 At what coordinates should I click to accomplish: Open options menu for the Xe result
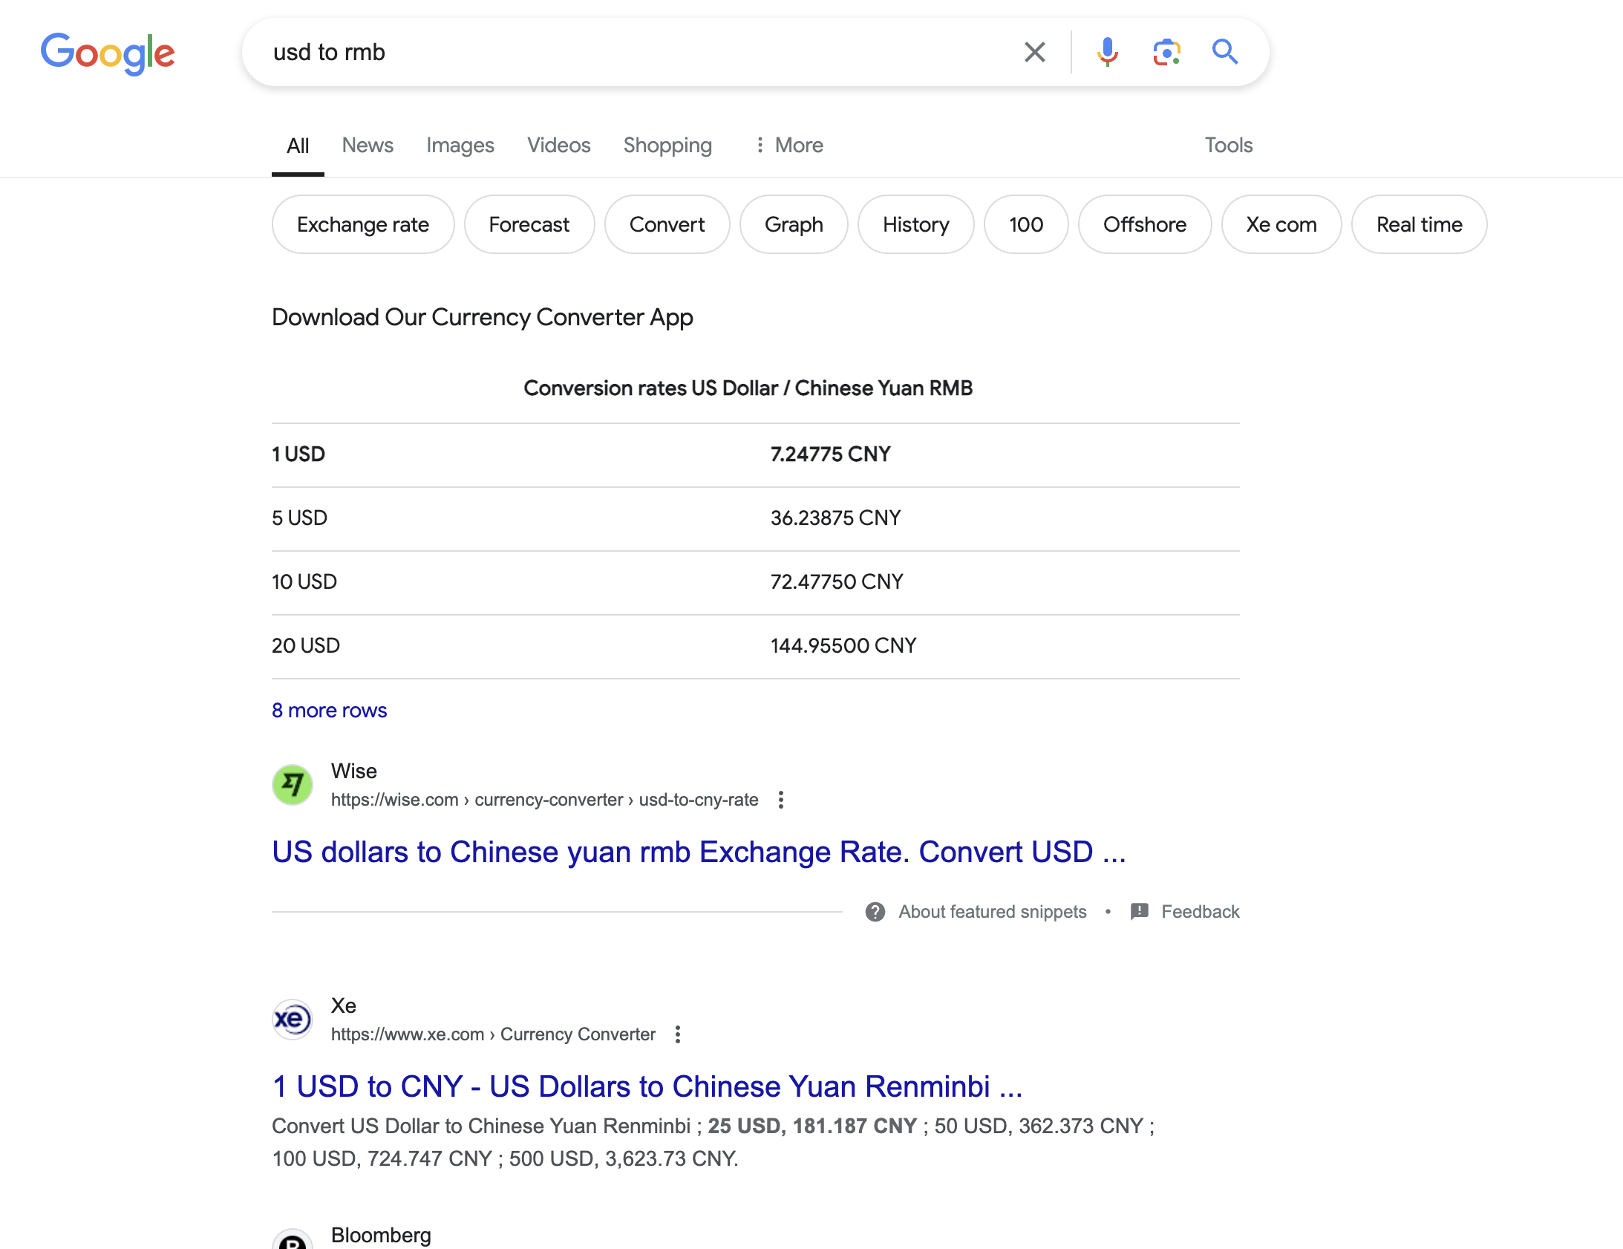(x=677, y=1034)
